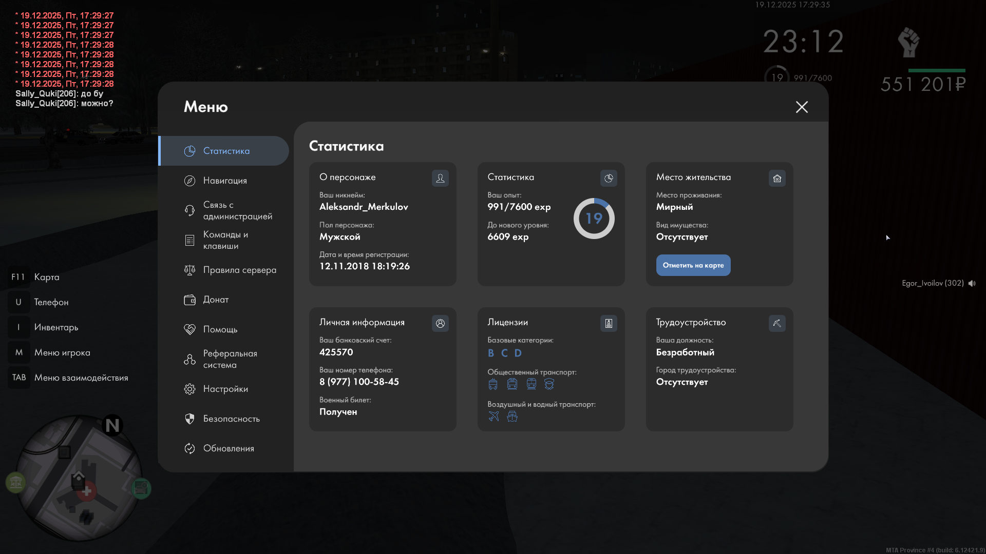Click the profile icon in О персонаже card
The image size is (986, 554).
pyautogui.click(x=440, y=178)
